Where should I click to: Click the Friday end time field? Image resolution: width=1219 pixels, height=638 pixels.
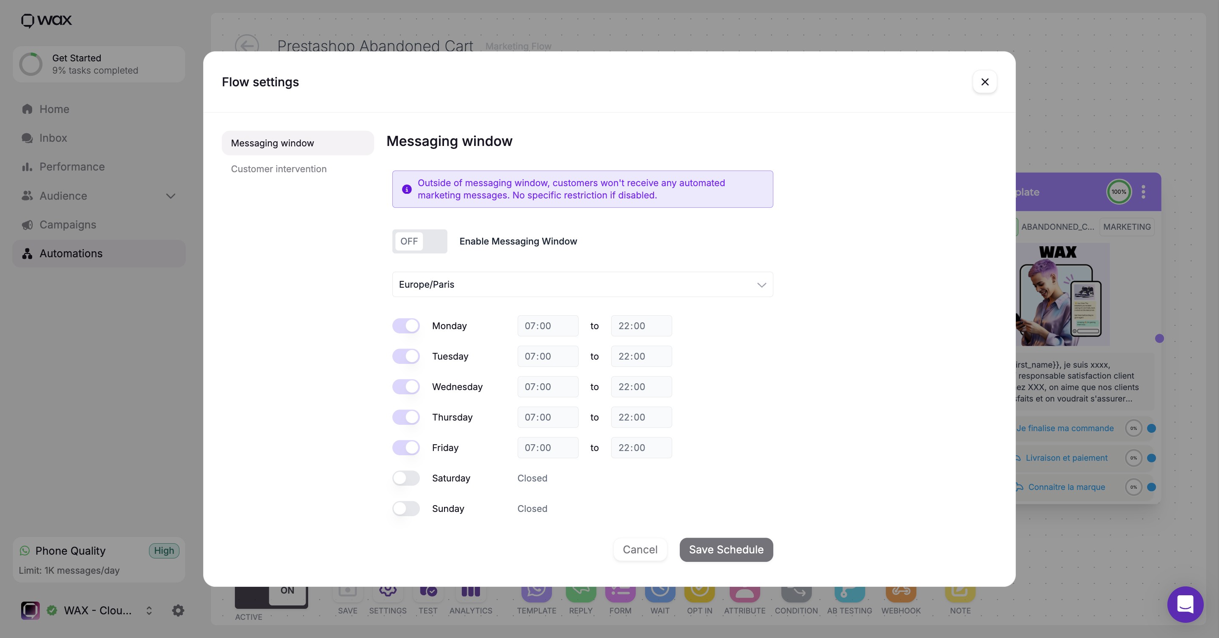tap(641, 448)
